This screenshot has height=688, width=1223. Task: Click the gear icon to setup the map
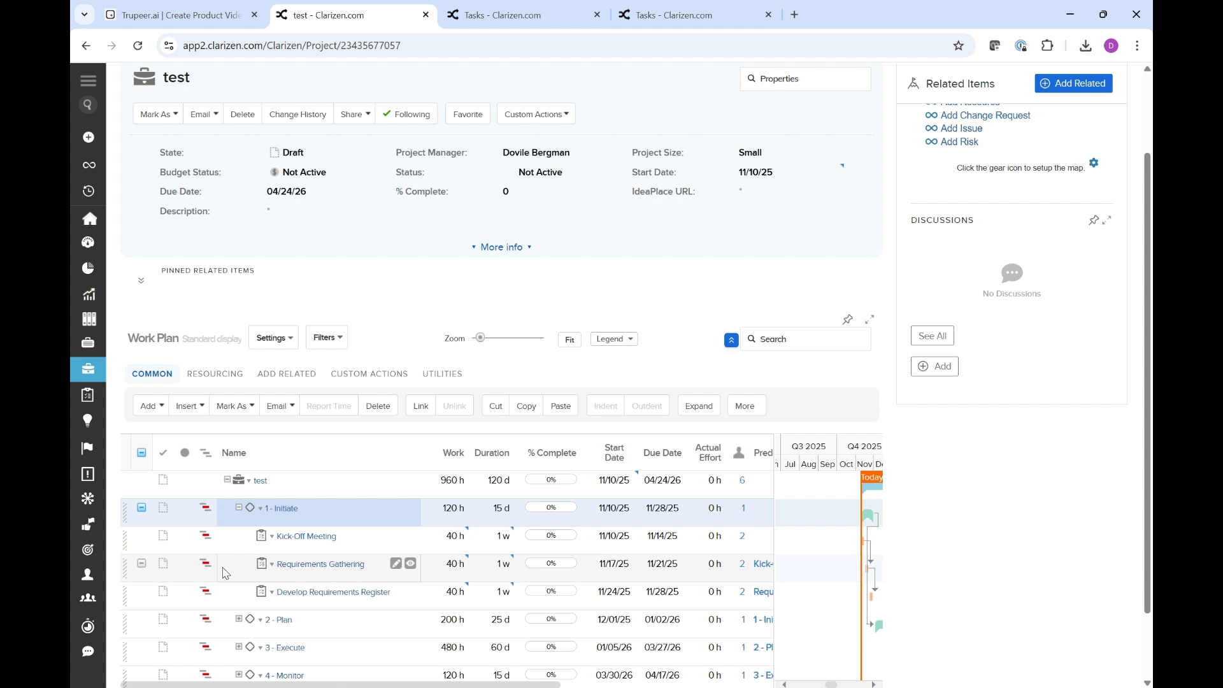point(1094,162)
